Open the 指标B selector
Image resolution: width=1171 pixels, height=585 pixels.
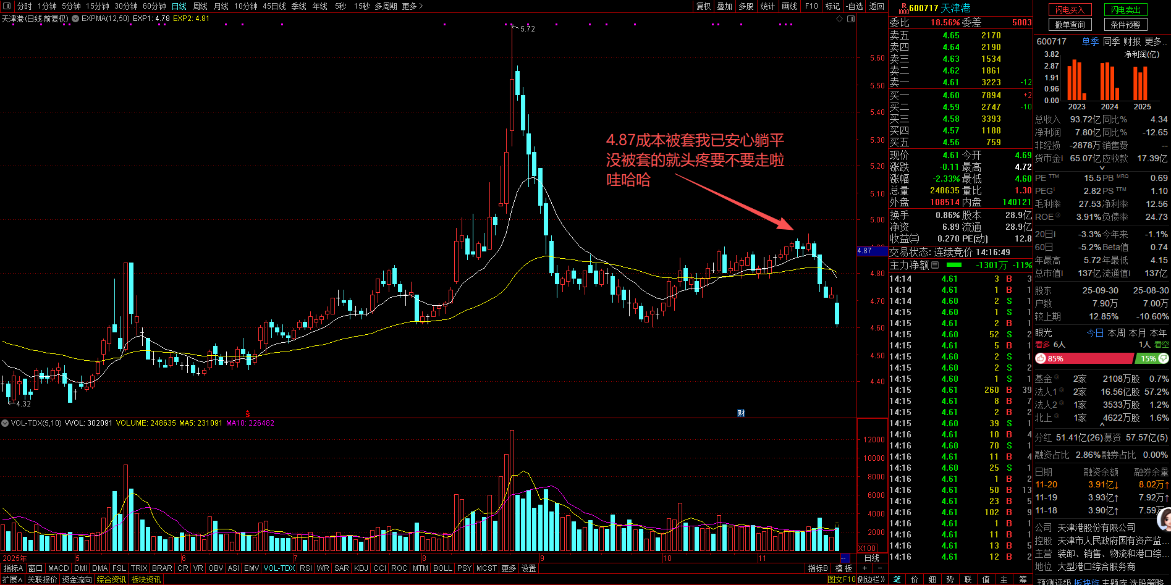(x=818, y=568)
